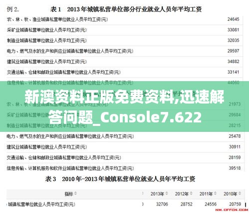Viewport: 249px width, 213px height.
Task: Click the sort arrows beside 2010年
Action: point(240,194)
